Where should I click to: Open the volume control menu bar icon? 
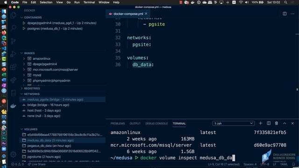click(247, 2)
